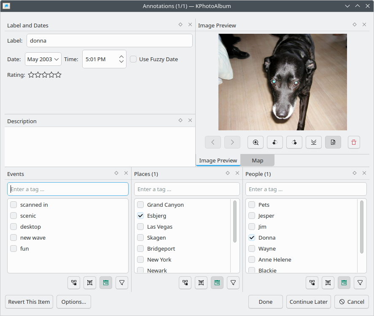
Task: Sort the Events list alphabetically
Action: coord(90,283)
